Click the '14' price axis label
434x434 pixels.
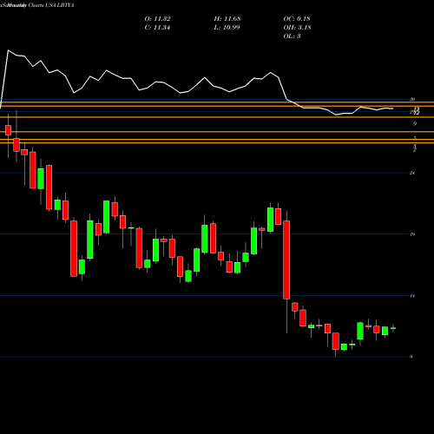coord(412,296)
